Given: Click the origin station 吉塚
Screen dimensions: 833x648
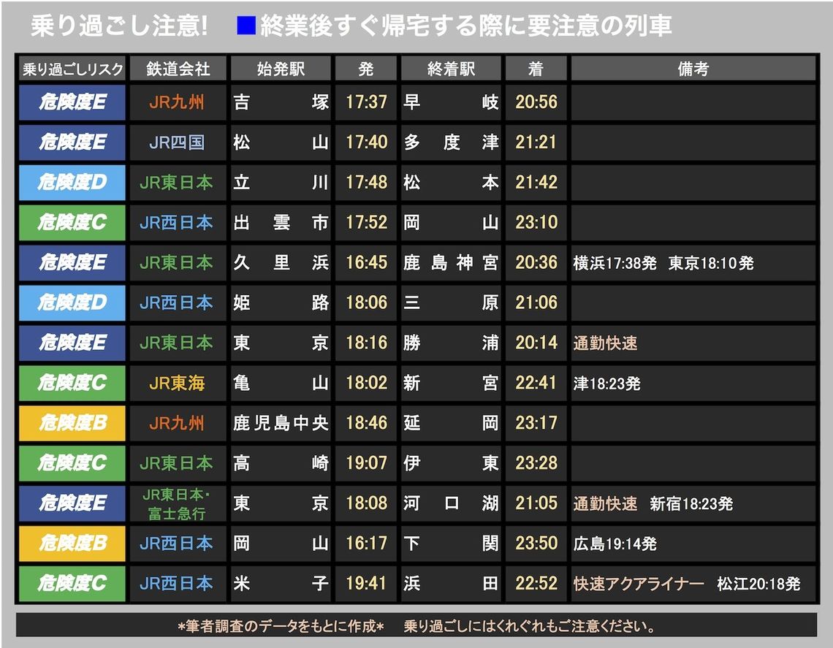Looking at the screenshot, I should tap(281, 102).
